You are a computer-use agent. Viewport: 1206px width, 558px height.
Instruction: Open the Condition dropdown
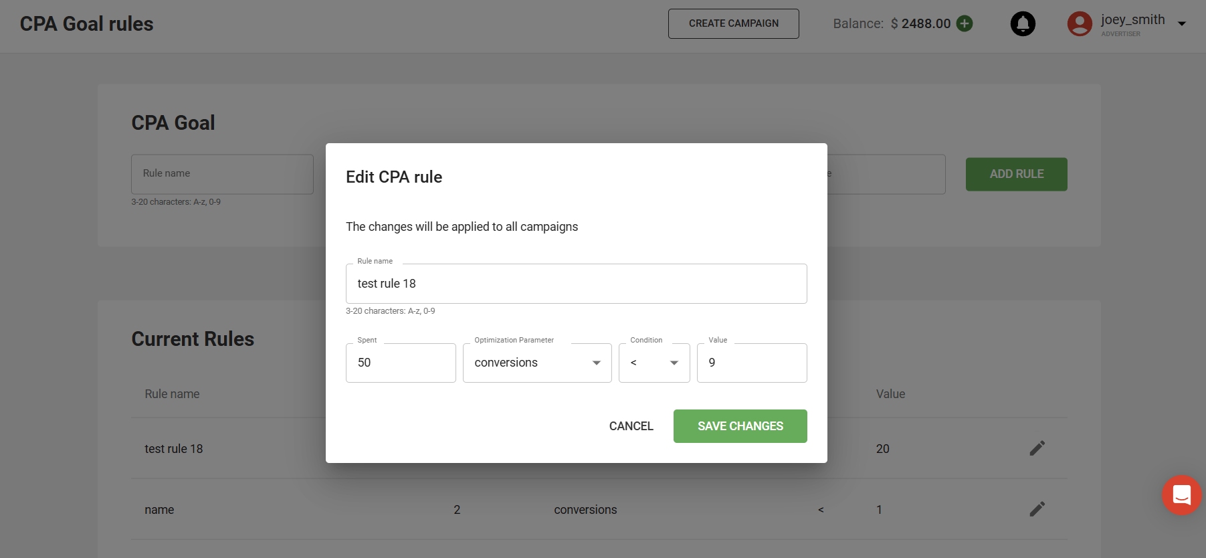[654, 363]
